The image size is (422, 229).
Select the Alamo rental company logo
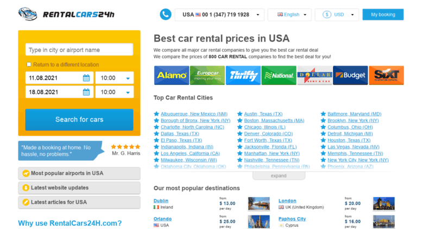coord(172,75)
